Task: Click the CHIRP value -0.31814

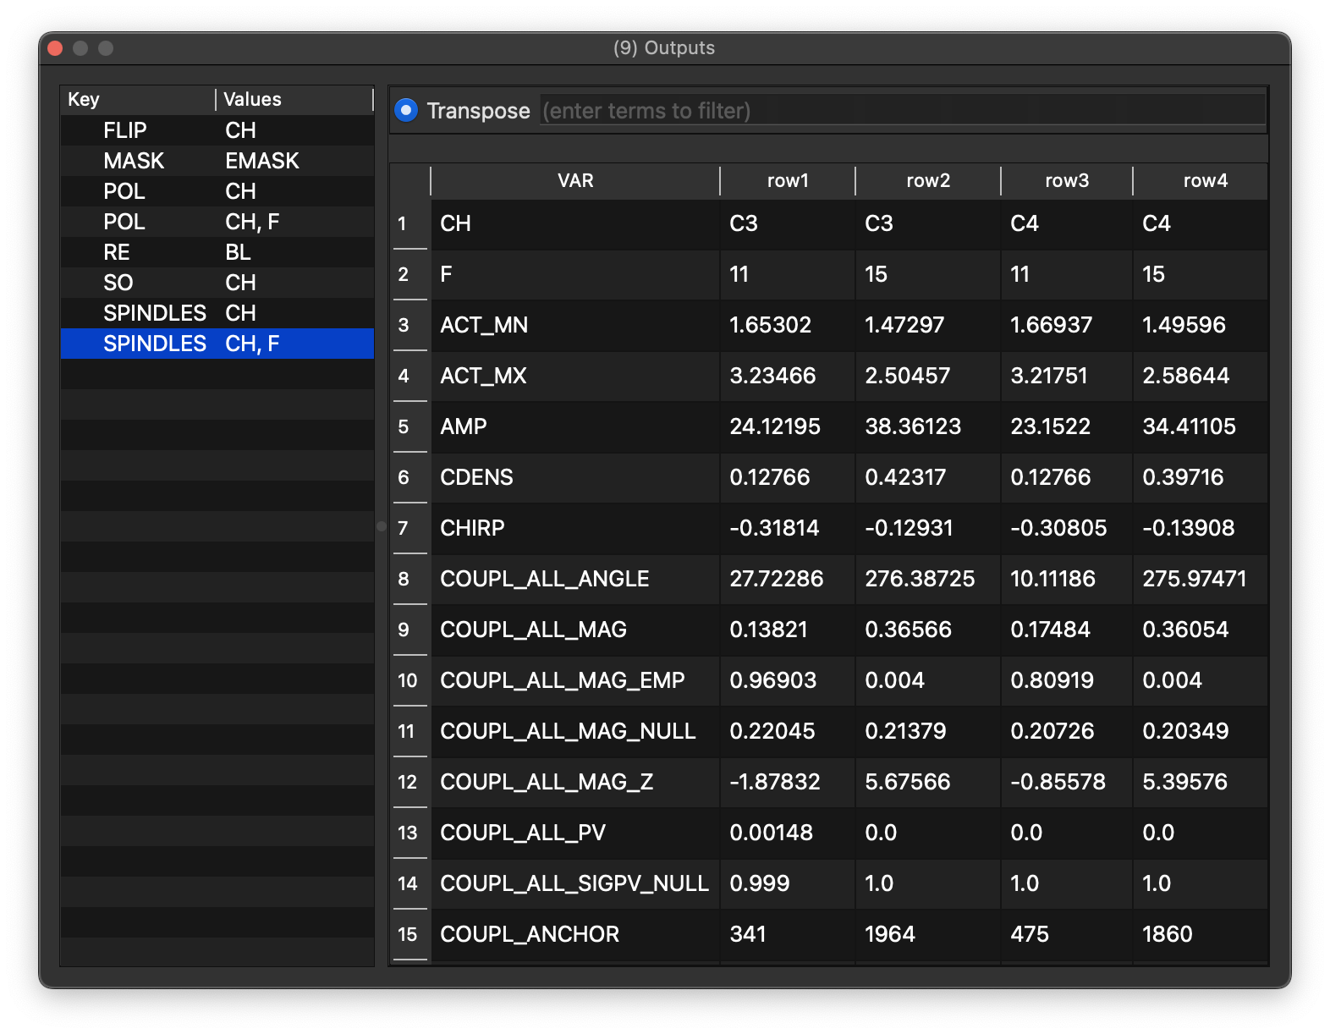Action: pos(788,529)
